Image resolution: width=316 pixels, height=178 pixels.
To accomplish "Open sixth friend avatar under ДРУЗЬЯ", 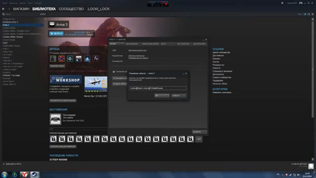I will (x=96, y=59).
